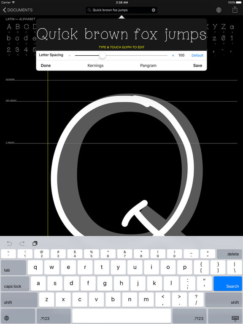The width and height of the screenshot is (243, 324).
Task: Touch the x glyph in preview text
Action: click(153, 35)
